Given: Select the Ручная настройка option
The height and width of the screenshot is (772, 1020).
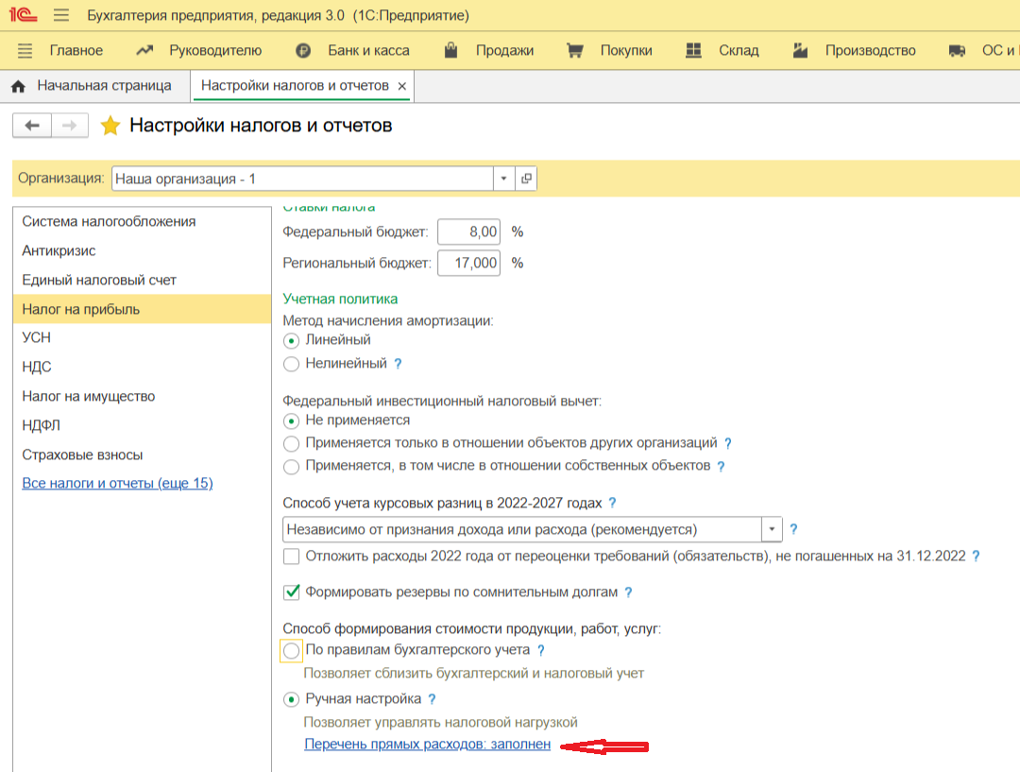Looking at the screenshot, I should [292, 700].
